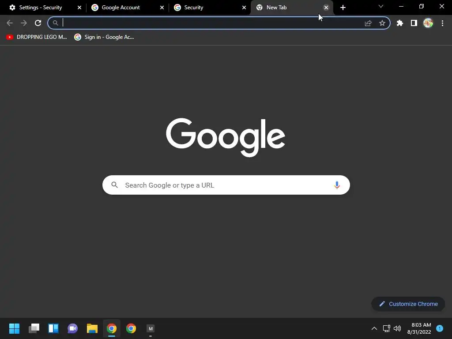452x339 pixels.
Task: Close the Settings - Security tab
Action: click(79, 8)
